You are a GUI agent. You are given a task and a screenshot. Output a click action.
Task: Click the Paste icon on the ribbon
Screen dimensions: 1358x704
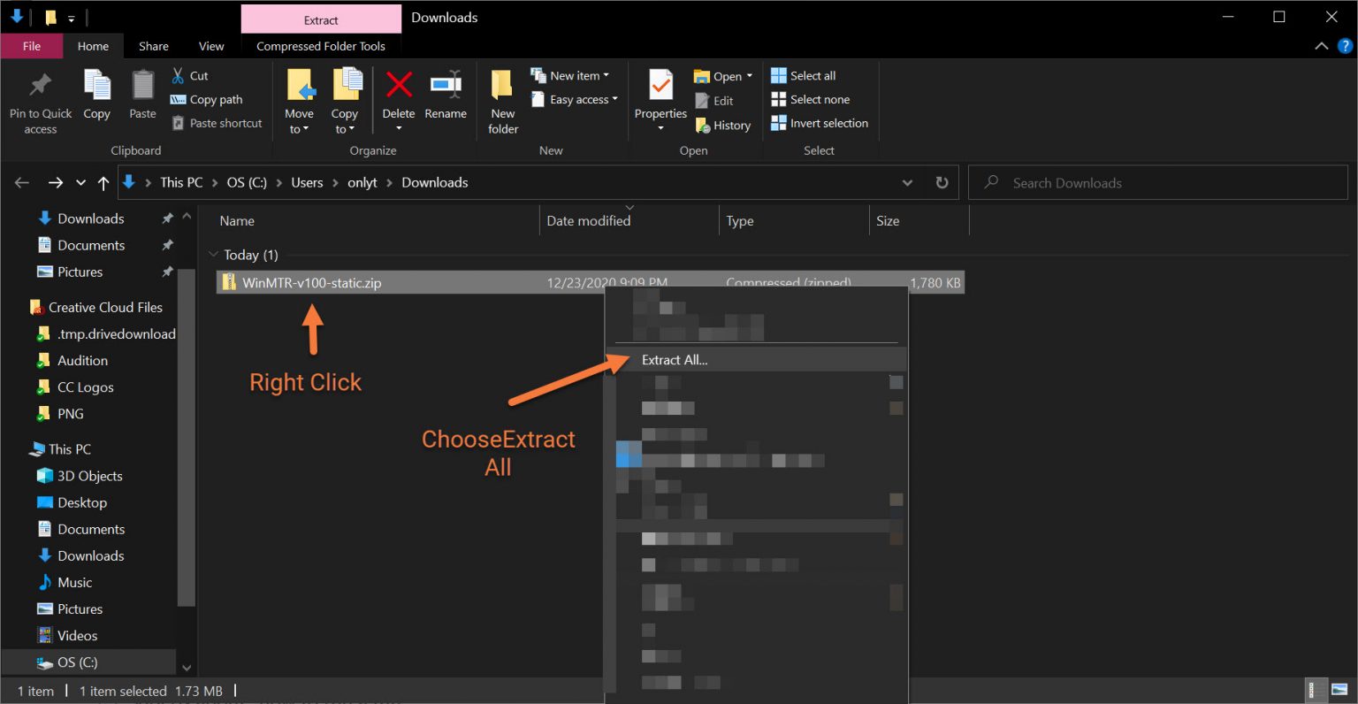141,97
